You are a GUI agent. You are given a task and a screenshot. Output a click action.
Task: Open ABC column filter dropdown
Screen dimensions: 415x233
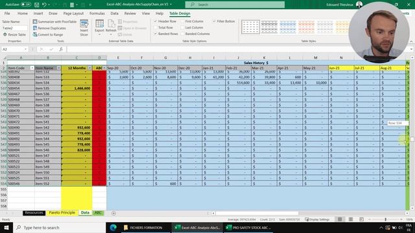pos(104,68)
